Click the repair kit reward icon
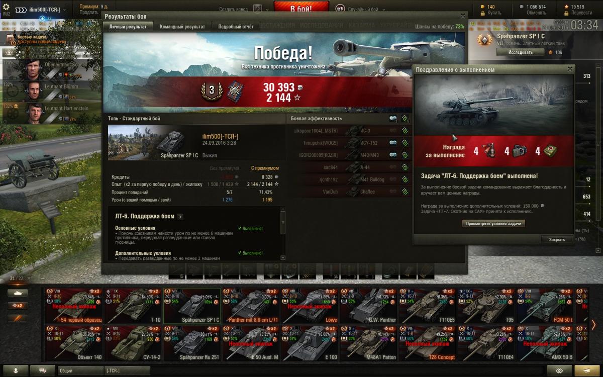 click(x=519, y=151)
